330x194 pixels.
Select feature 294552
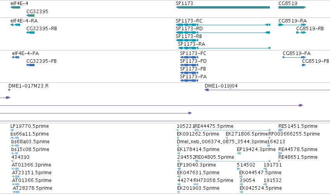click(178, 161)
